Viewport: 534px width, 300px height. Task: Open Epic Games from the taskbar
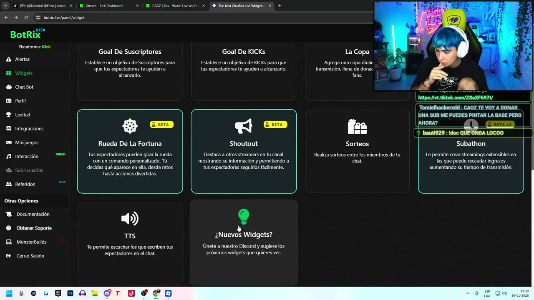click(x=58, y=293)
